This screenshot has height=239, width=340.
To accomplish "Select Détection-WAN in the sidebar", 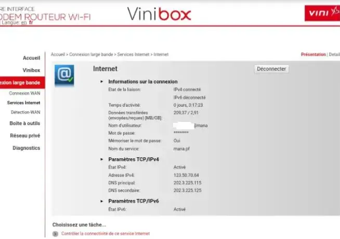I will (x=25, y=112).
